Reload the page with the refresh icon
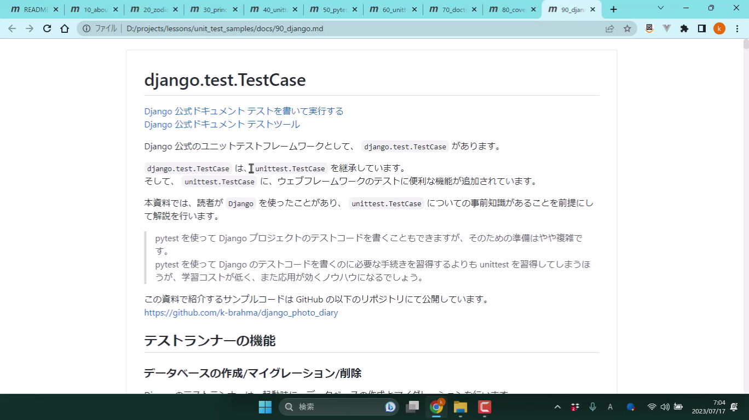Image resolution: width=749 pixels, height=420 pixels. (47, 29)
